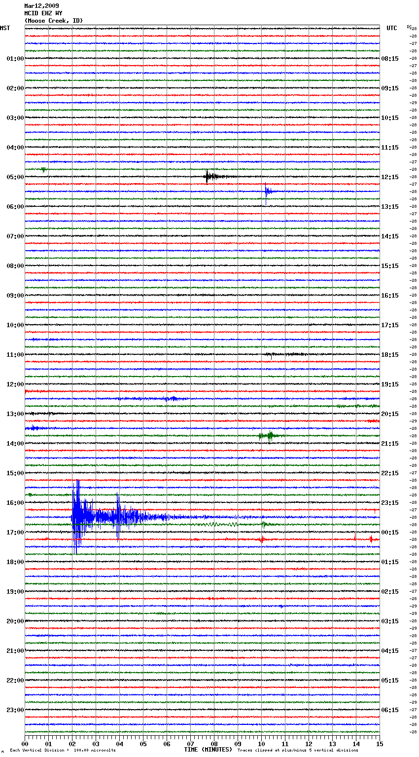Click the "UTC" time zone header

(x=392, y=28)
